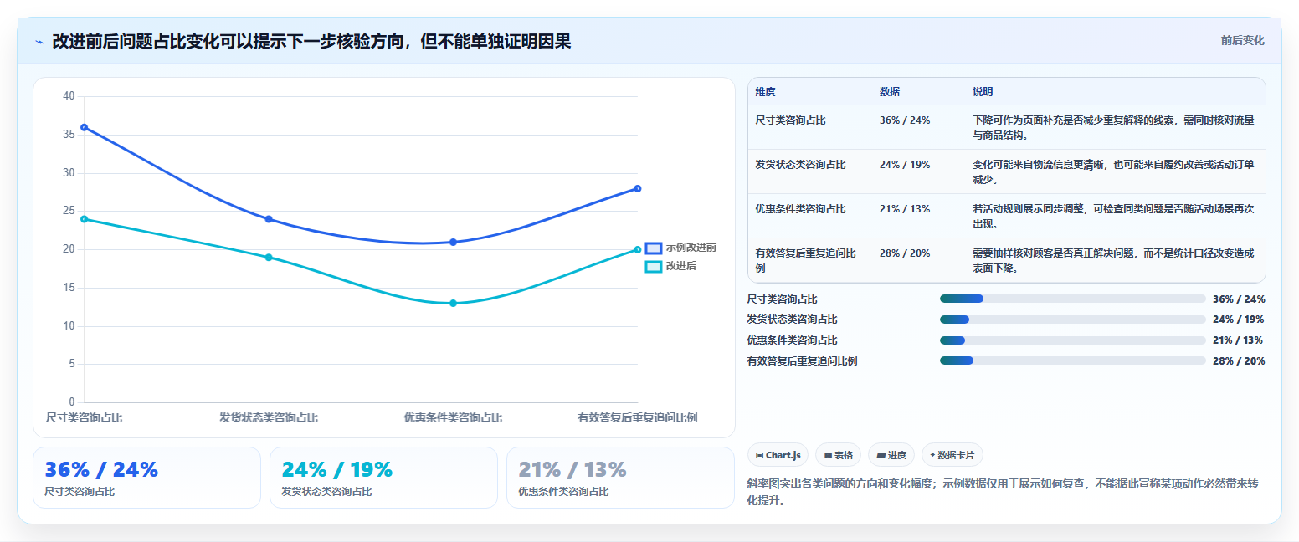This screenshot has height=542, width=1299.
Task: Click the 发货状态类咨询占比 x-axis label
Action: point(269,417)
